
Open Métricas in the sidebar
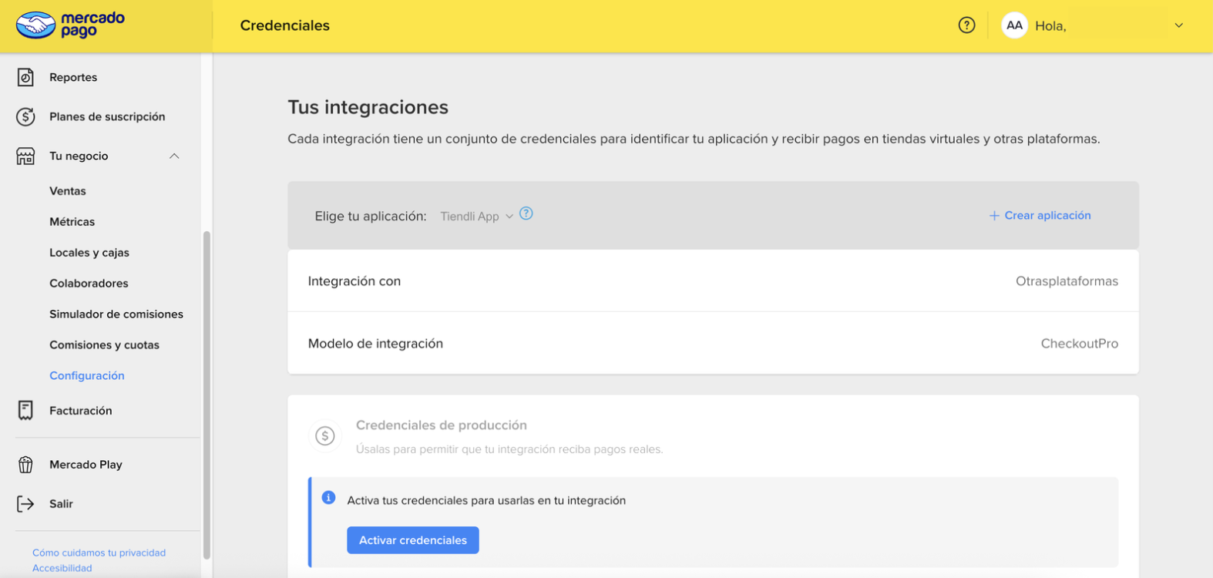(72, 222)
